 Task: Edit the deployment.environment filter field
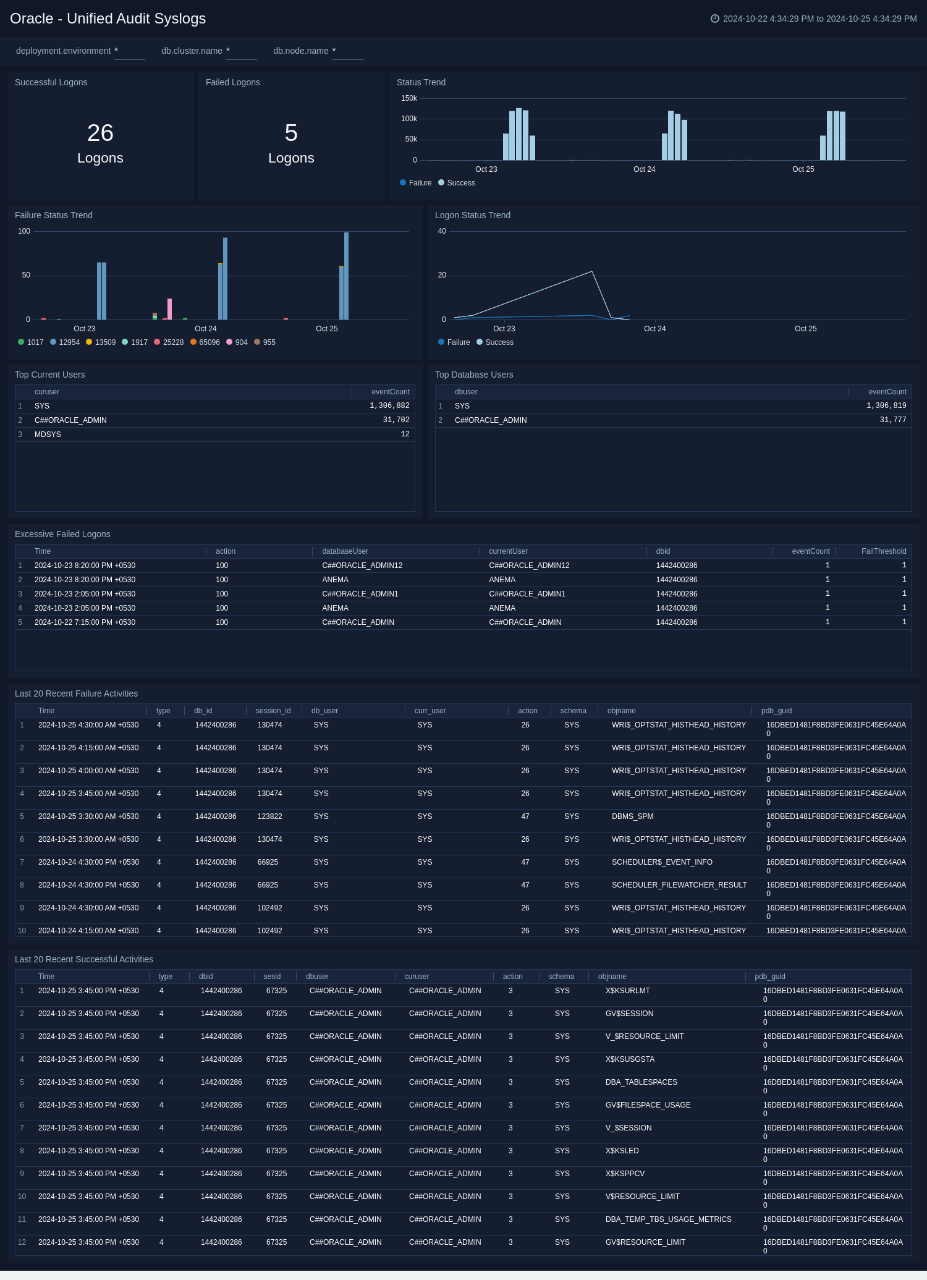(x=130, y=51)
